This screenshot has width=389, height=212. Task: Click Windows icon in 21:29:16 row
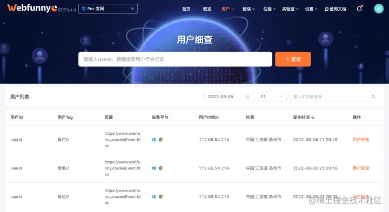pos(154,140)
